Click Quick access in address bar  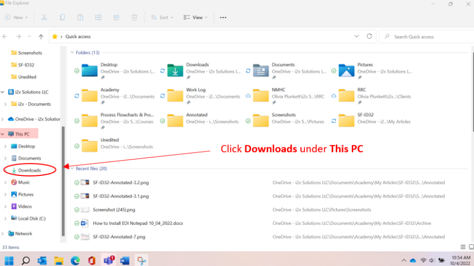(78, 37)
